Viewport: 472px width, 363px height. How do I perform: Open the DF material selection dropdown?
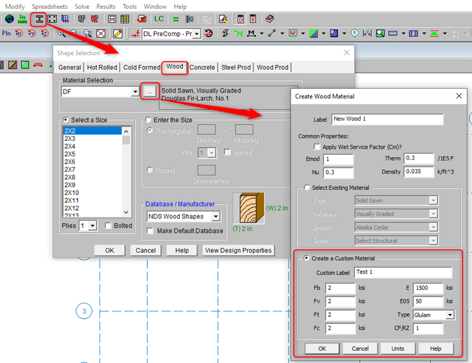(135, 92)
